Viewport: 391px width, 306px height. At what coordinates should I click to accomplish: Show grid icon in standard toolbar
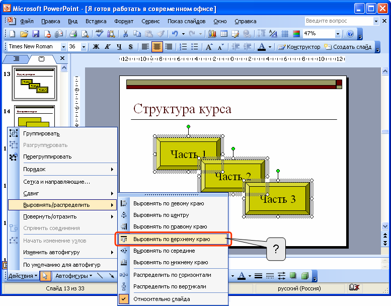[x=285, y=34]
